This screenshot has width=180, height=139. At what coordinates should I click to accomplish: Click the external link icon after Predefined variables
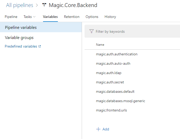(x=40, y=47)
